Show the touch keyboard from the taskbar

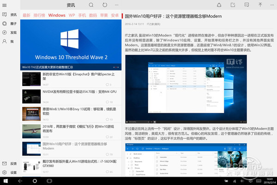click(259, 181)
